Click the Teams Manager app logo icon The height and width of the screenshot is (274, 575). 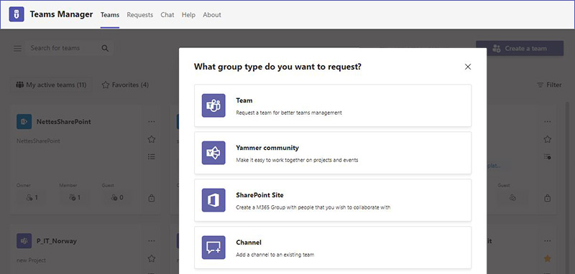(x=17, y=14)
